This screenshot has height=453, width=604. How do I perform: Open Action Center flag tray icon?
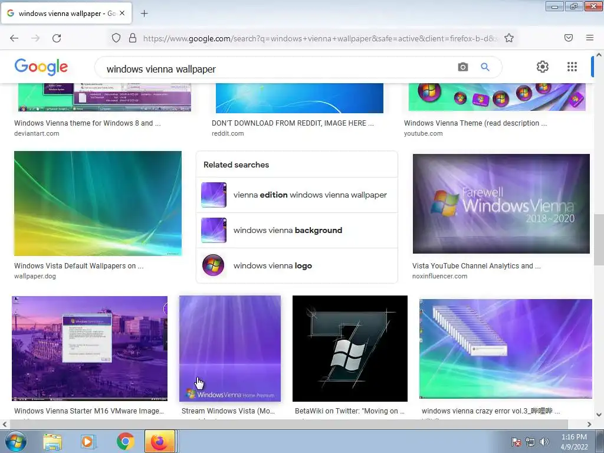click(516, 442)
